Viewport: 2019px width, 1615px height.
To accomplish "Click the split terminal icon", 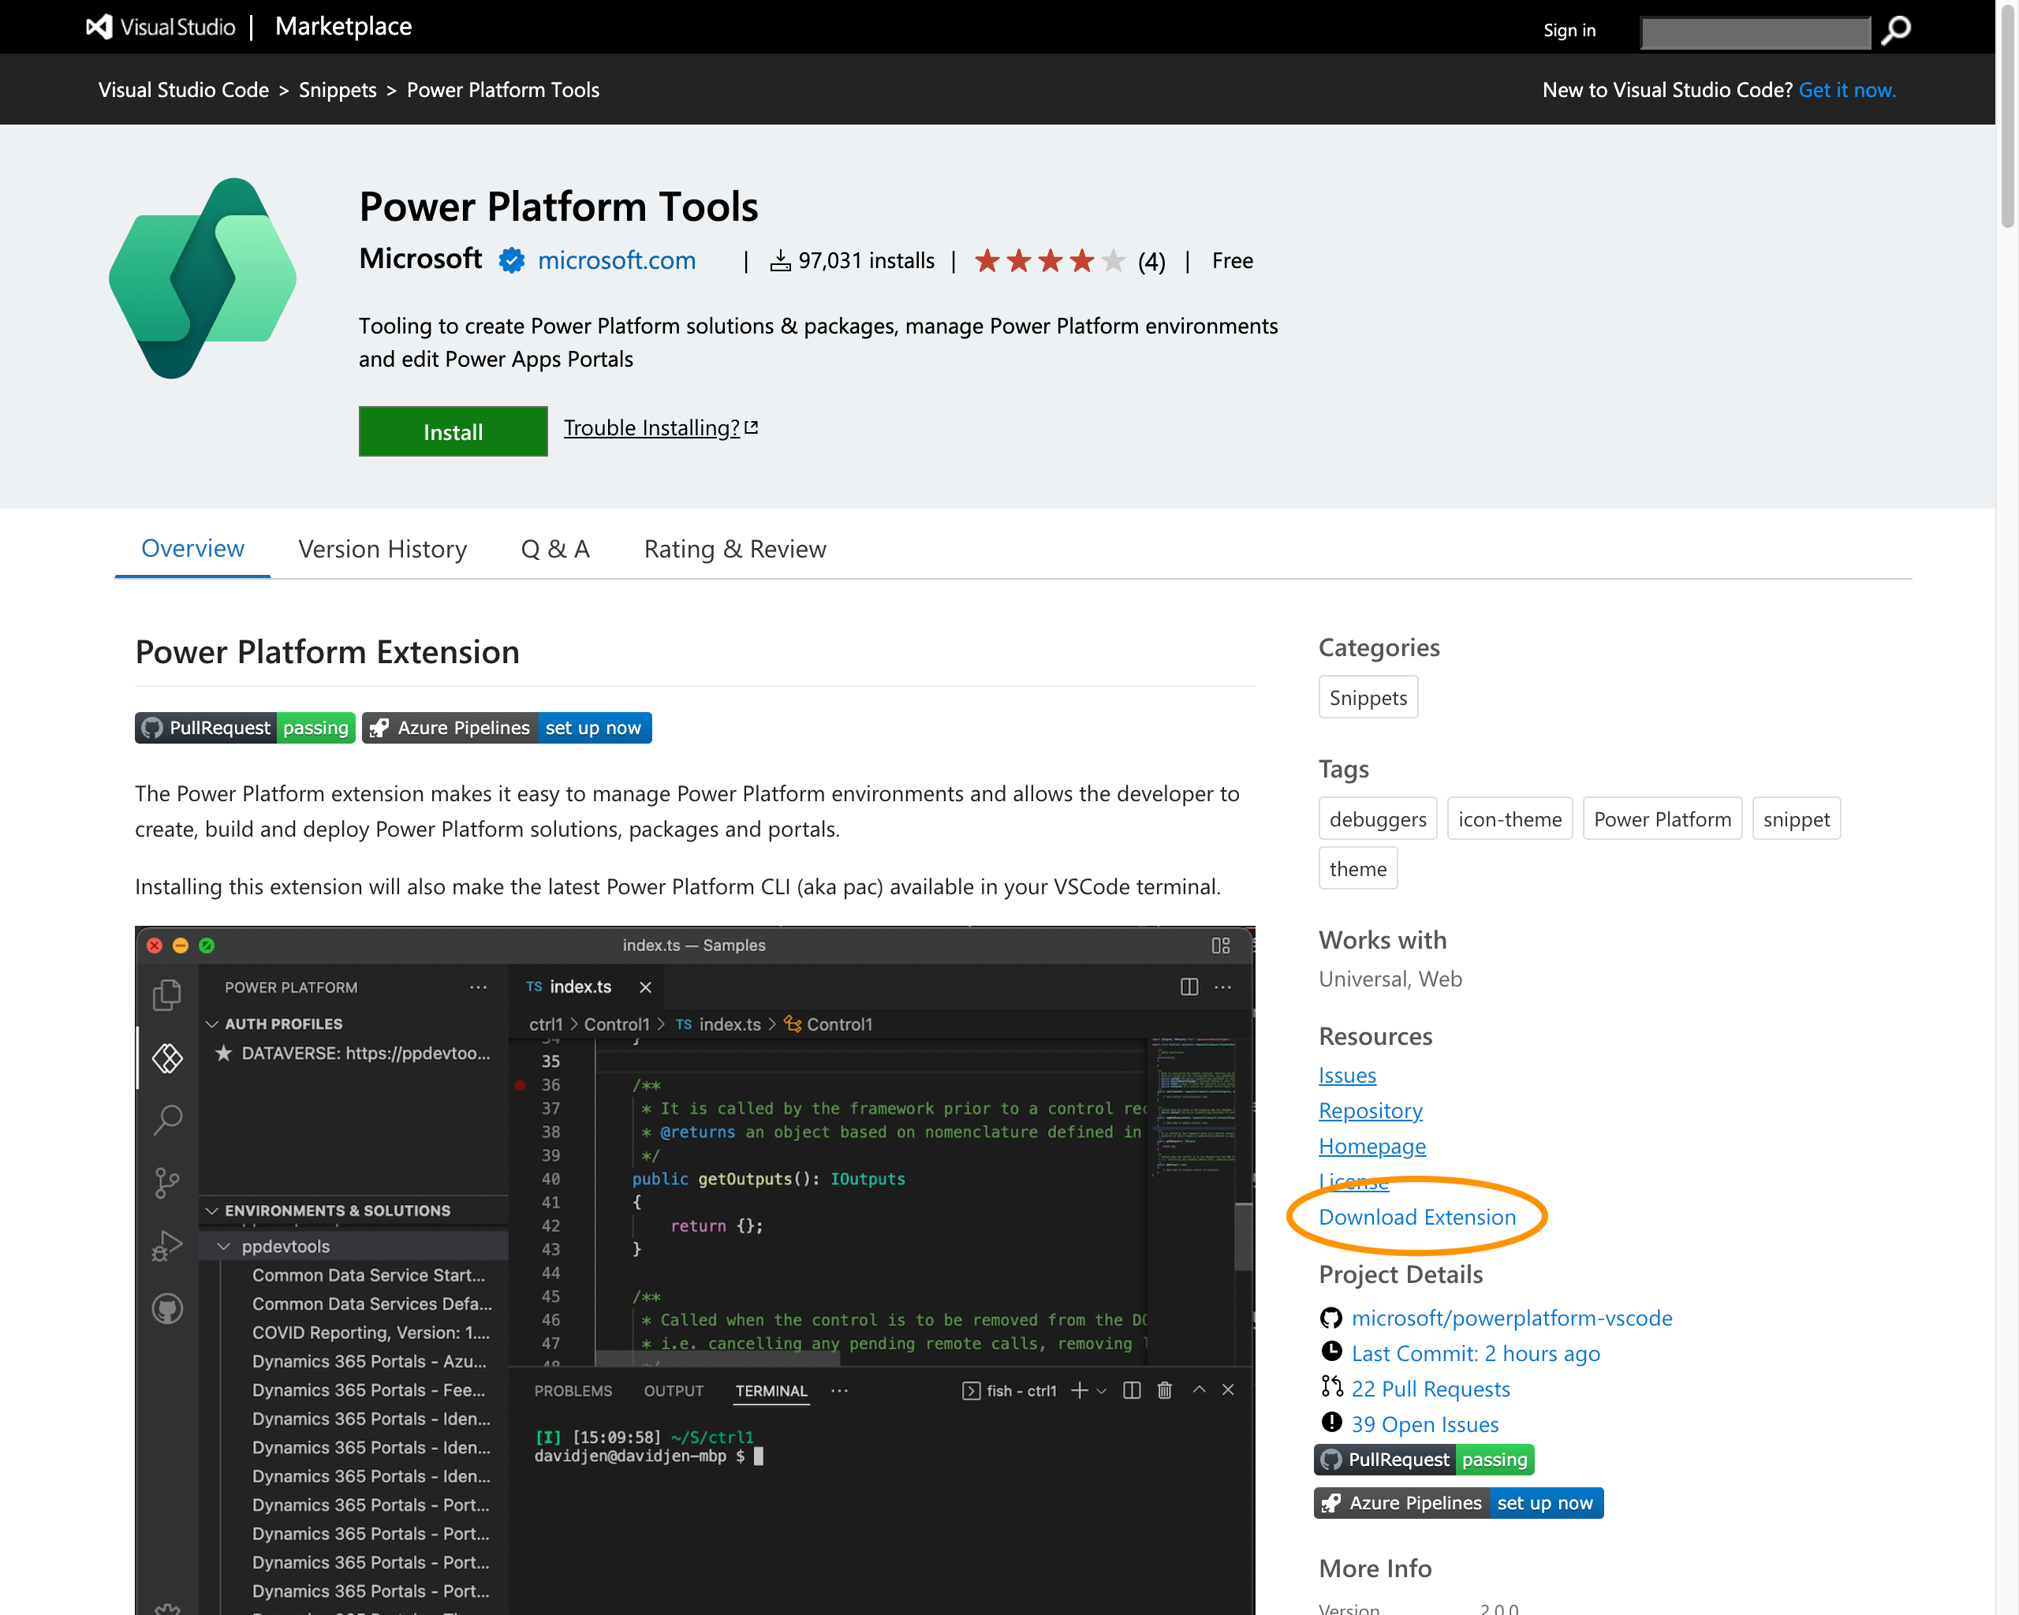I will (1131, 1390).
